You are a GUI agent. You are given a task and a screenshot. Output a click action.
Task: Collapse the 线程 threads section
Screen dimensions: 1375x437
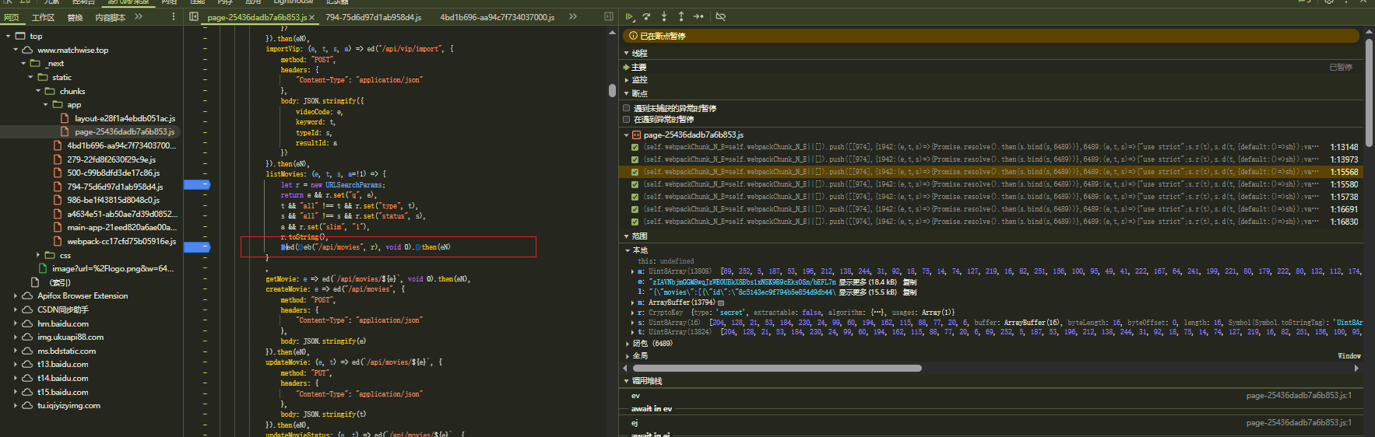627,53
